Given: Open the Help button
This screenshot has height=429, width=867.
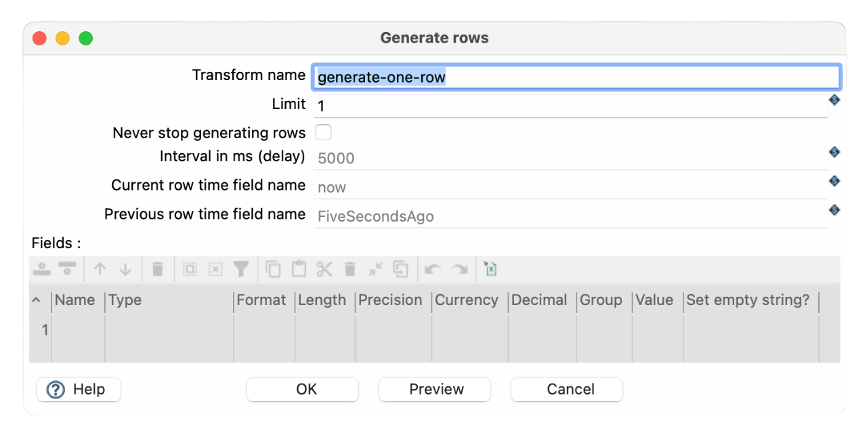Looking at the screenshot, I should pyautogui.click(x=79, y=390).
